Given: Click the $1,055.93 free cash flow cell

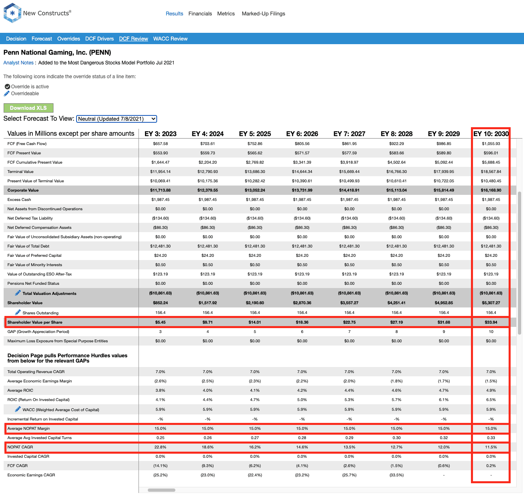Looking at the screenshot, I should (491, 144).
